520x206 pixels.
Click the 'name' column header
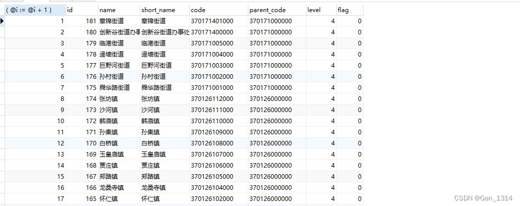[119, 10]
